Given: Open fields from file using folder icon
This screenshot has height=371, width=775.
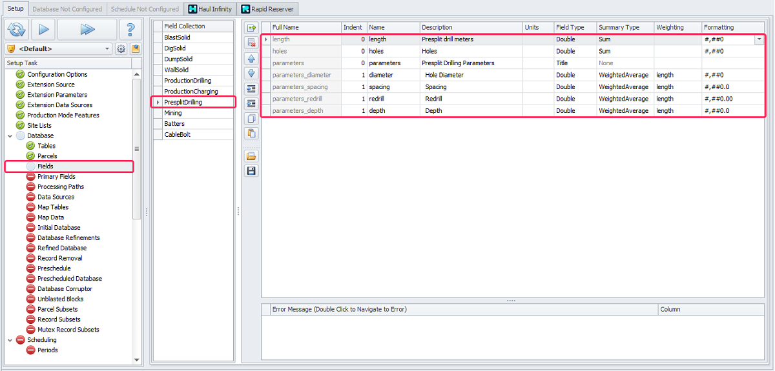Looking at the screenshot, I should (251, 155).
